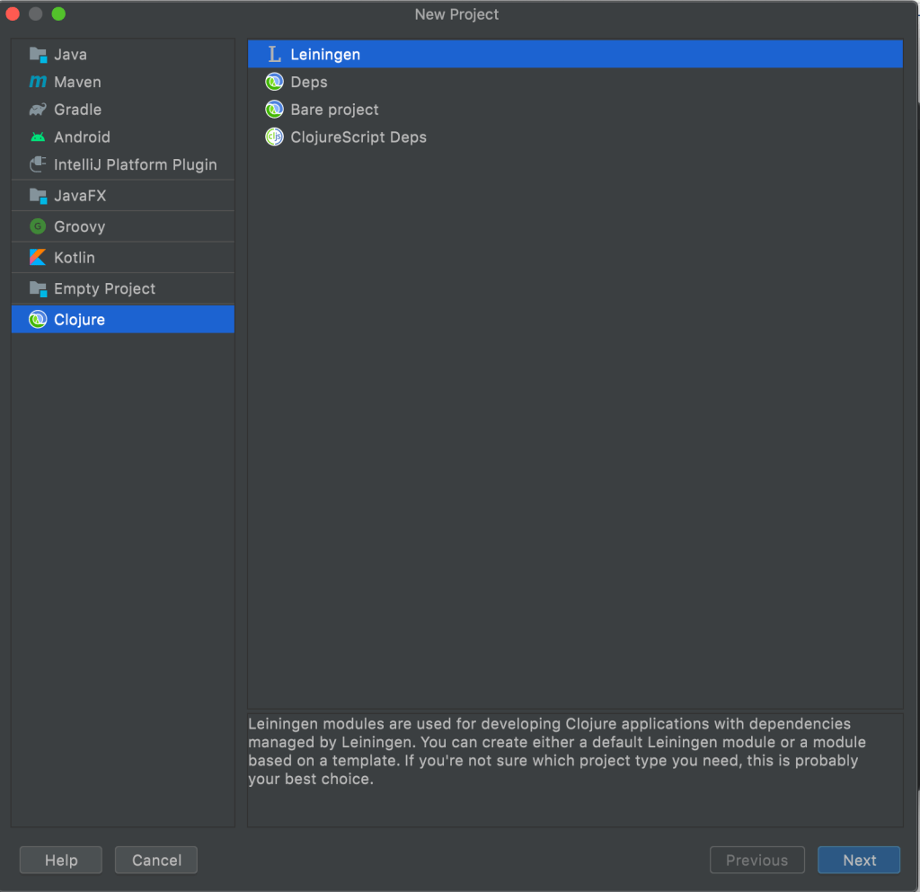Click the Groovy green circle icon
This screenshot has height=892, width=920.
coord(38,227)
